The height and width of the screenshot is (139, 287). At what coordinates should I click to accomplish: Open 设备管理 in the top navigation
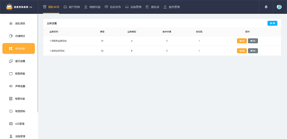point(133,7)
